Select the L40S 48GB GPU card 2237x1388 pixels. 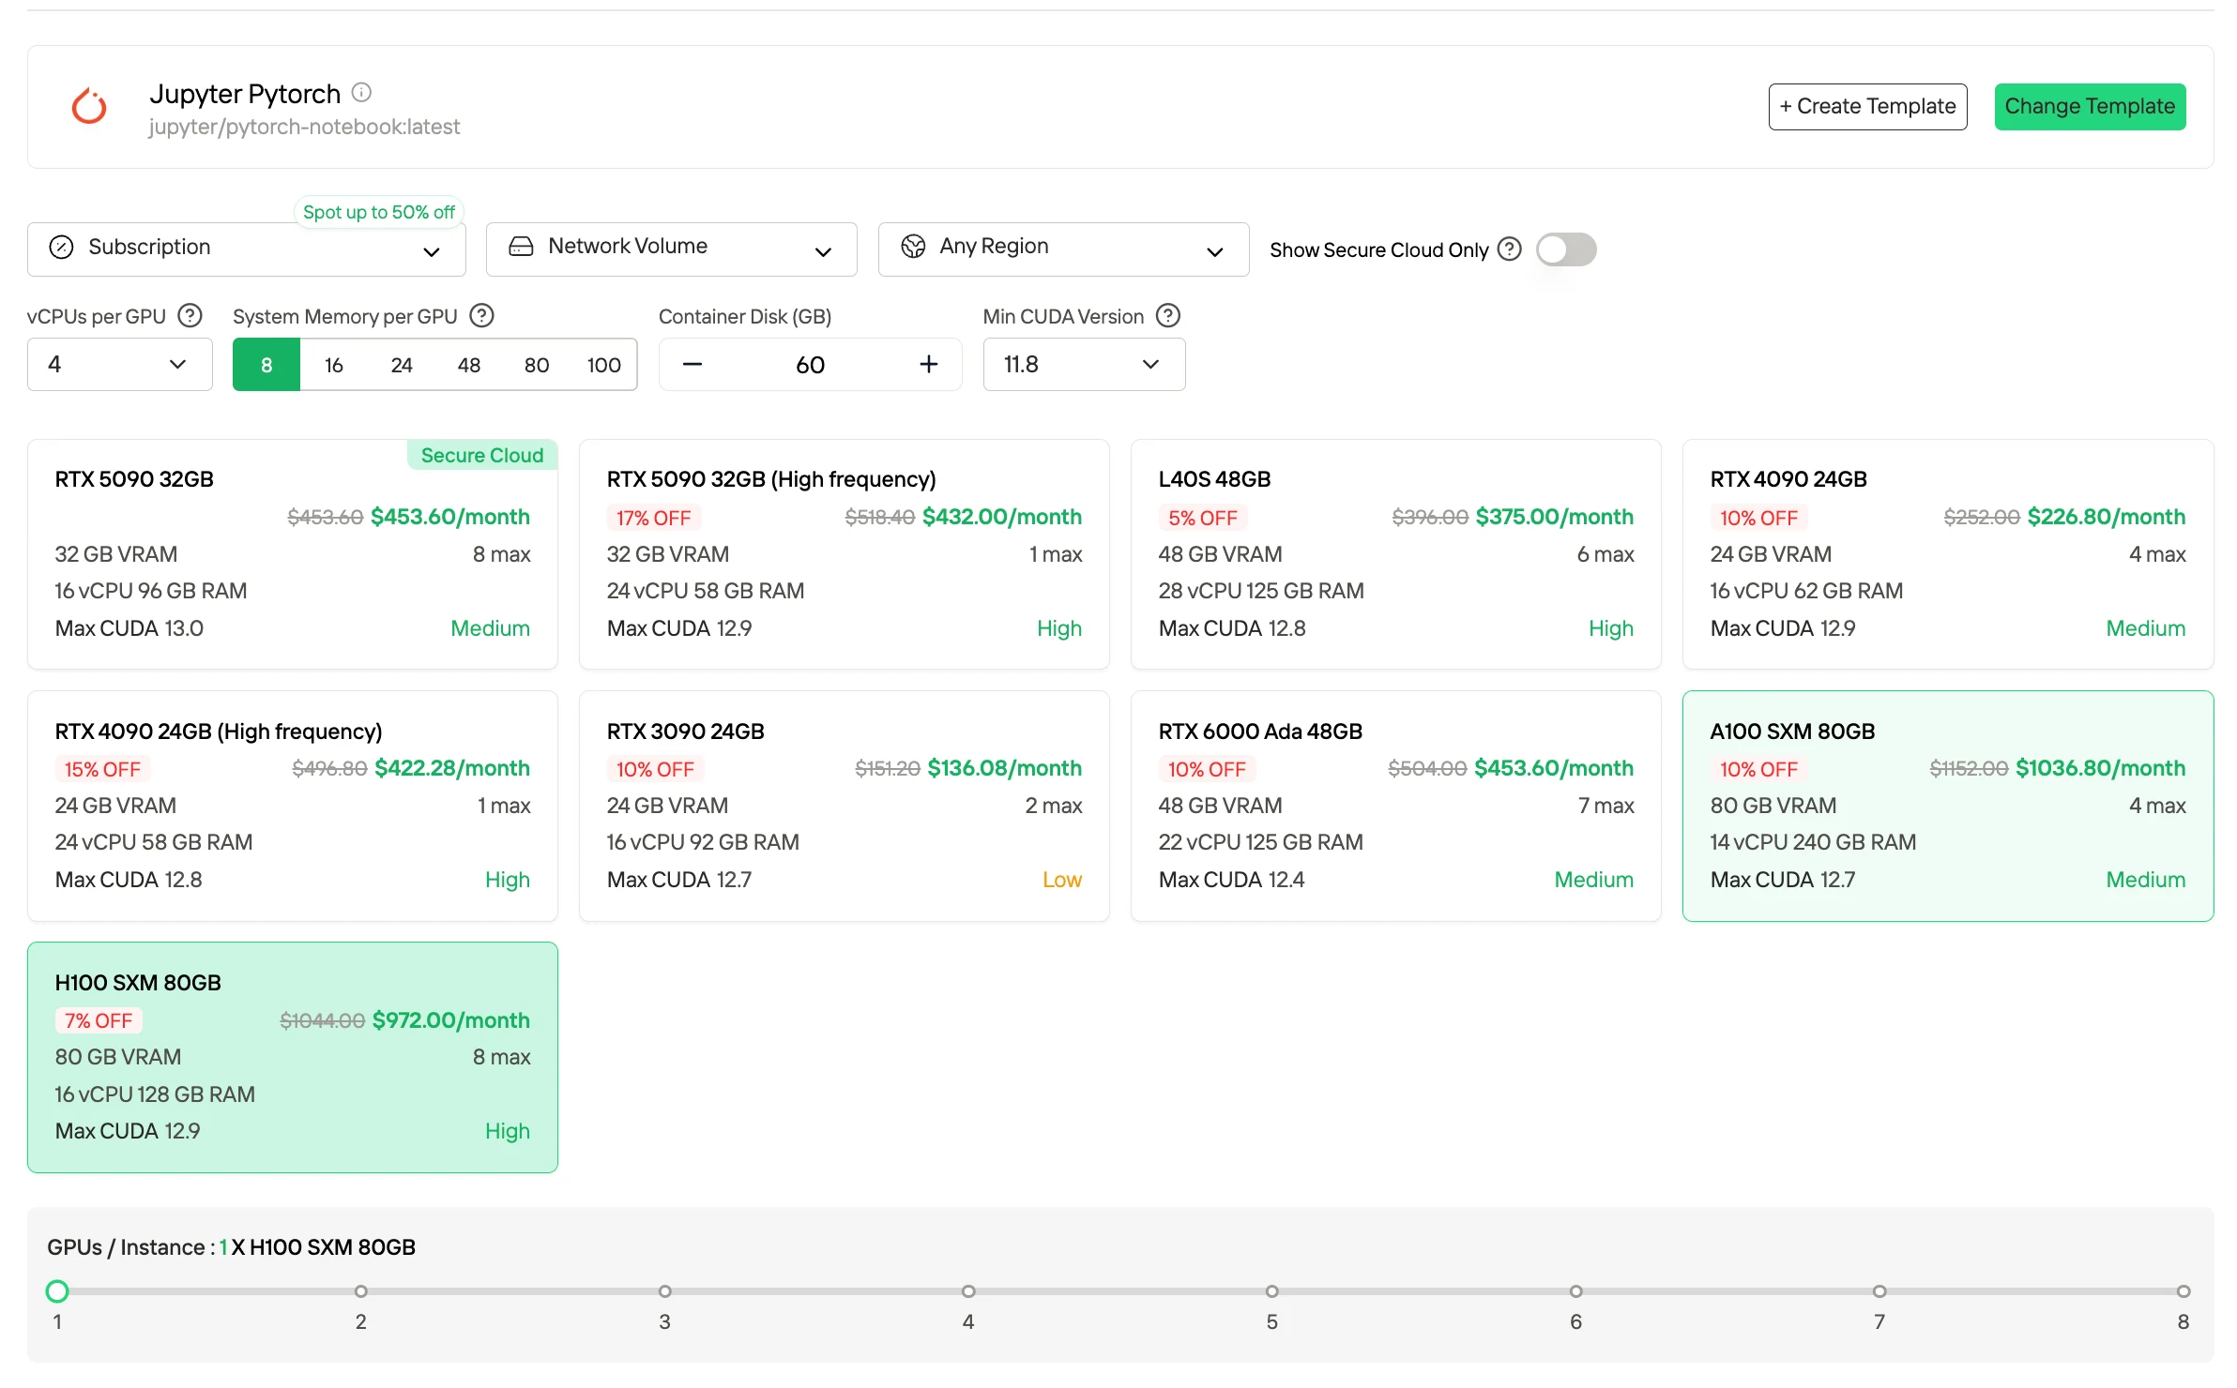[x=1396, y=554]
